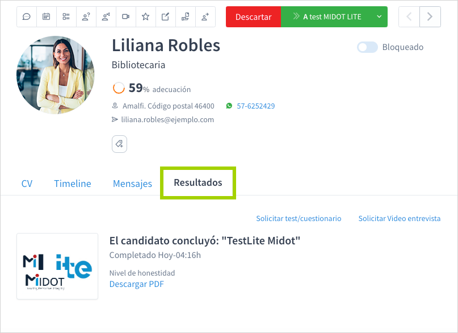Start a video interview via camera icon
458x333 pixels.
125,17
